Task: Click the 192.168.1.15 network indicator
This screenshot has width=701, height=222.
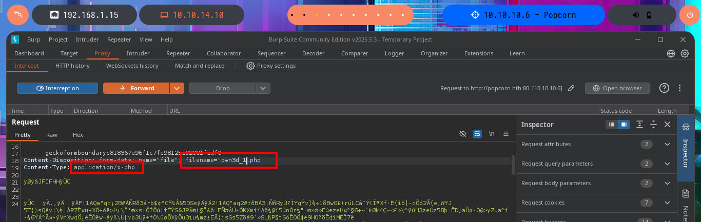Action: click(x=84, y=15)
